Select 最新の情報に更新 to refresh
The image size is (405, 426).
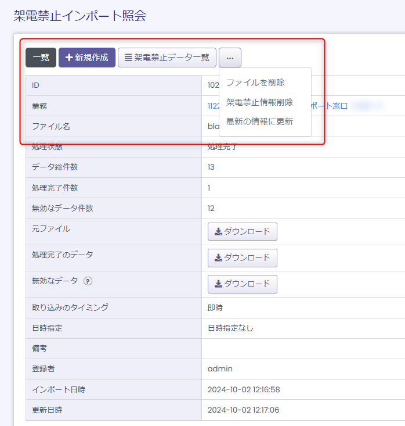point(259,121)
